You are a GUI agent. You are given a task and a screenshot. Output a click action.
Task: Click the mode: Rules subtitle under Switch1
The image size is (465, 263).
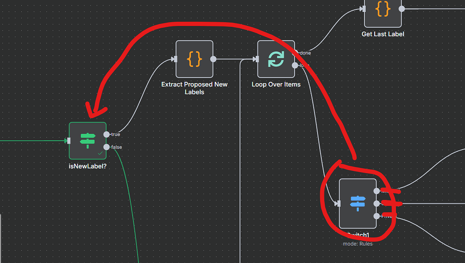click(357, 243)
